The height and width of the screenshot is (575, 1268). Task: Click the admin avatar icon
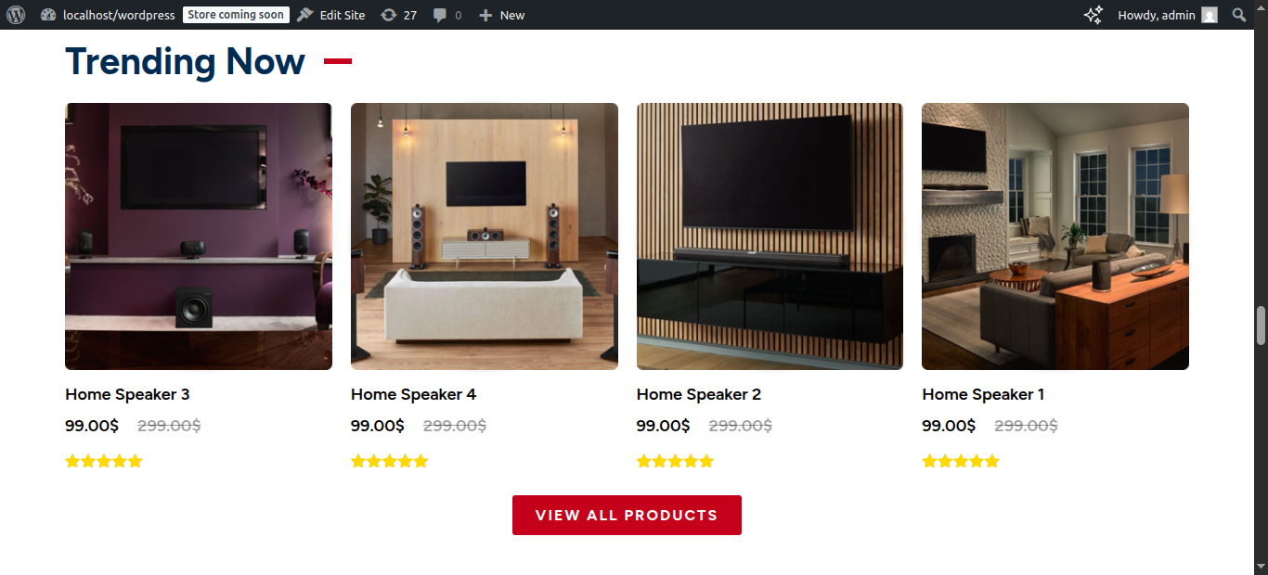tap(1209, 15)
